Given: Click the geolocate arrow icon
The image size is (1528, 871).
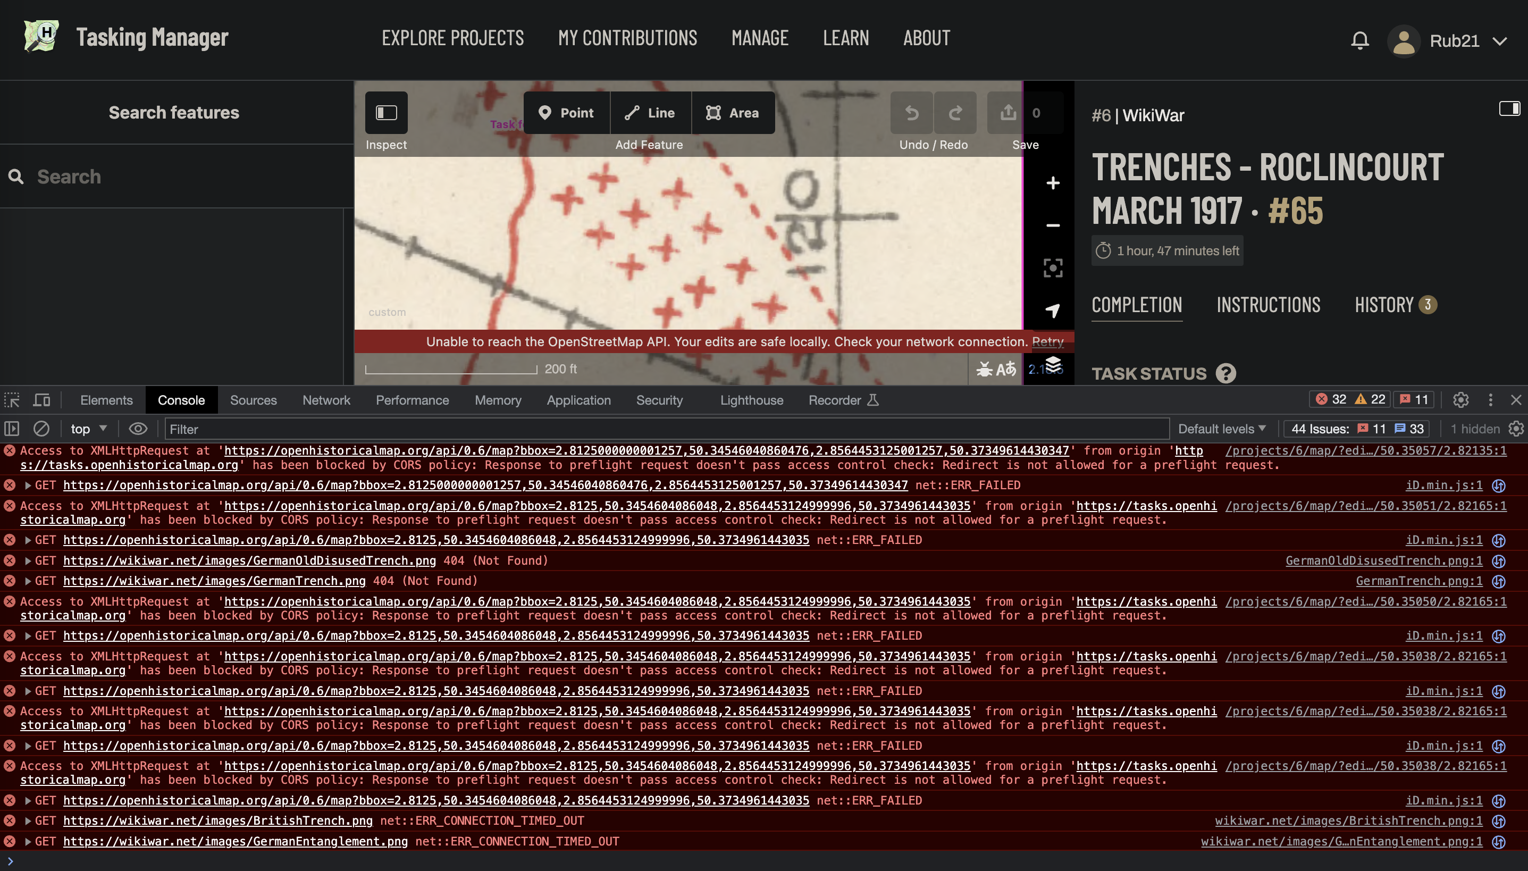Looking at the screenshot, I should tap(1053, 311).
